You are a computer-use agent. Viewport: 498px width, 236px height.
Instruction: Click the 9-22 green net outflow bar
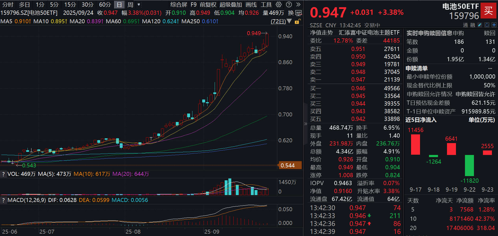pos(469,166)
